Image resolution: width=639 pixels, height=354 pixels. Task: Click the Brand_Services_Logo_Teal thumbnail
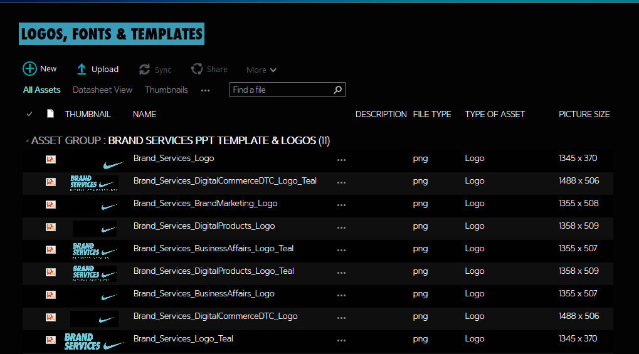click(93, 341)
